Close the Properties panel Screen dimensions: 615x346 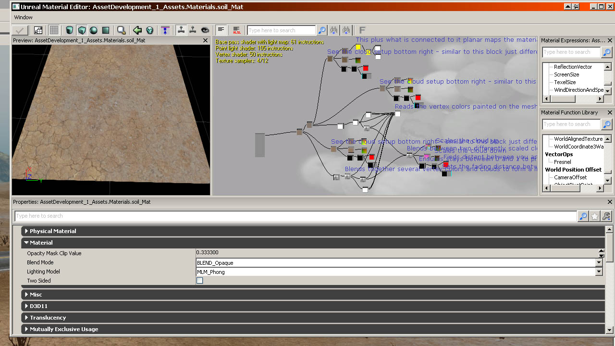coord(610,202)
